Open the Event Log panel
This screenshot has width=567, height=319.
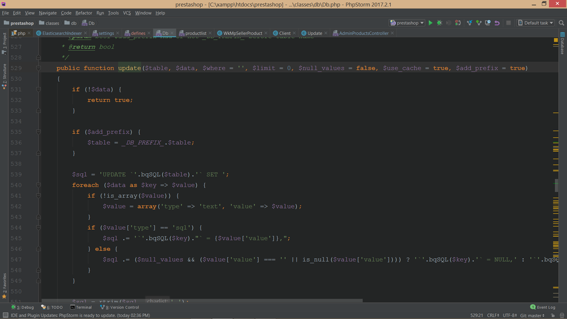546,307
